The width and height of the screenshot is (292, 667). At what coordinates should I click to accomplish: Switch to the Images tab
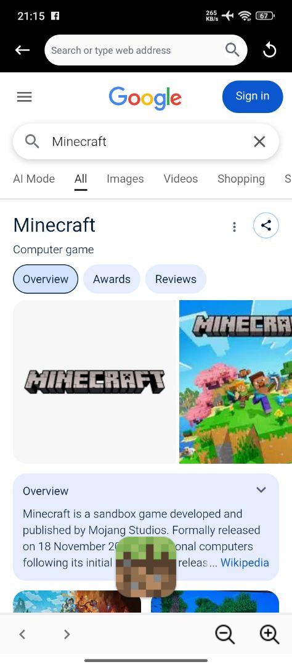click(125, 179)
